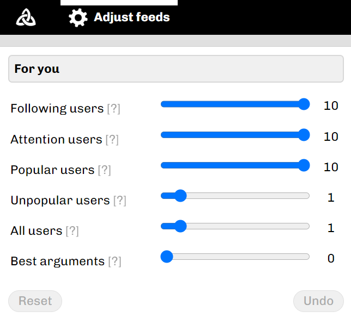This screenshot has height=318, width=351.
Task: Open help [?] for Unpopular users
Action: tap(119, 201)
